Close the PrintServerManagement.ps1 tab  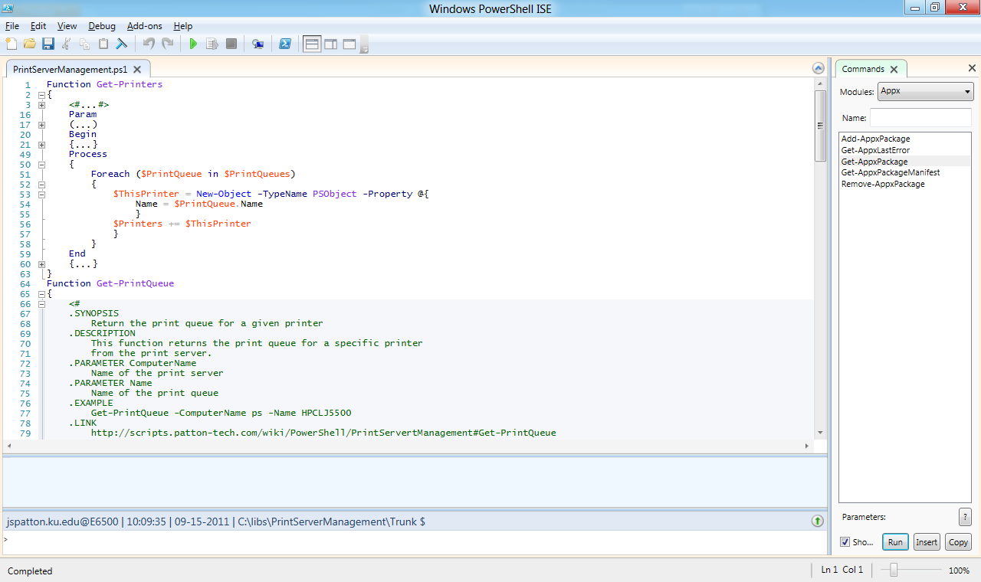pos(137,69)
